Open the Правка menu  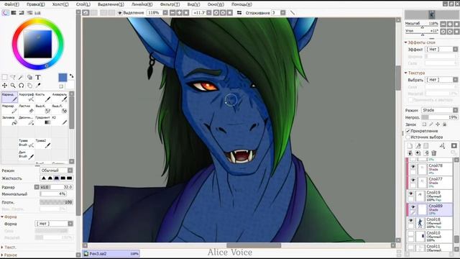(35, 4)
